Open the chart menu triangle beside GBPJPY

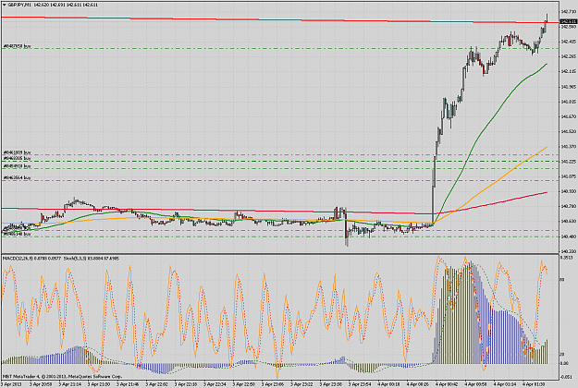[x=5, y=6]
